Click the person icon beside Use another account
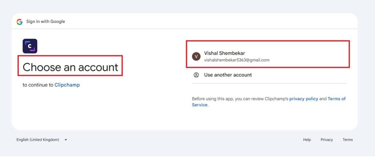 (x=196, y=75)
